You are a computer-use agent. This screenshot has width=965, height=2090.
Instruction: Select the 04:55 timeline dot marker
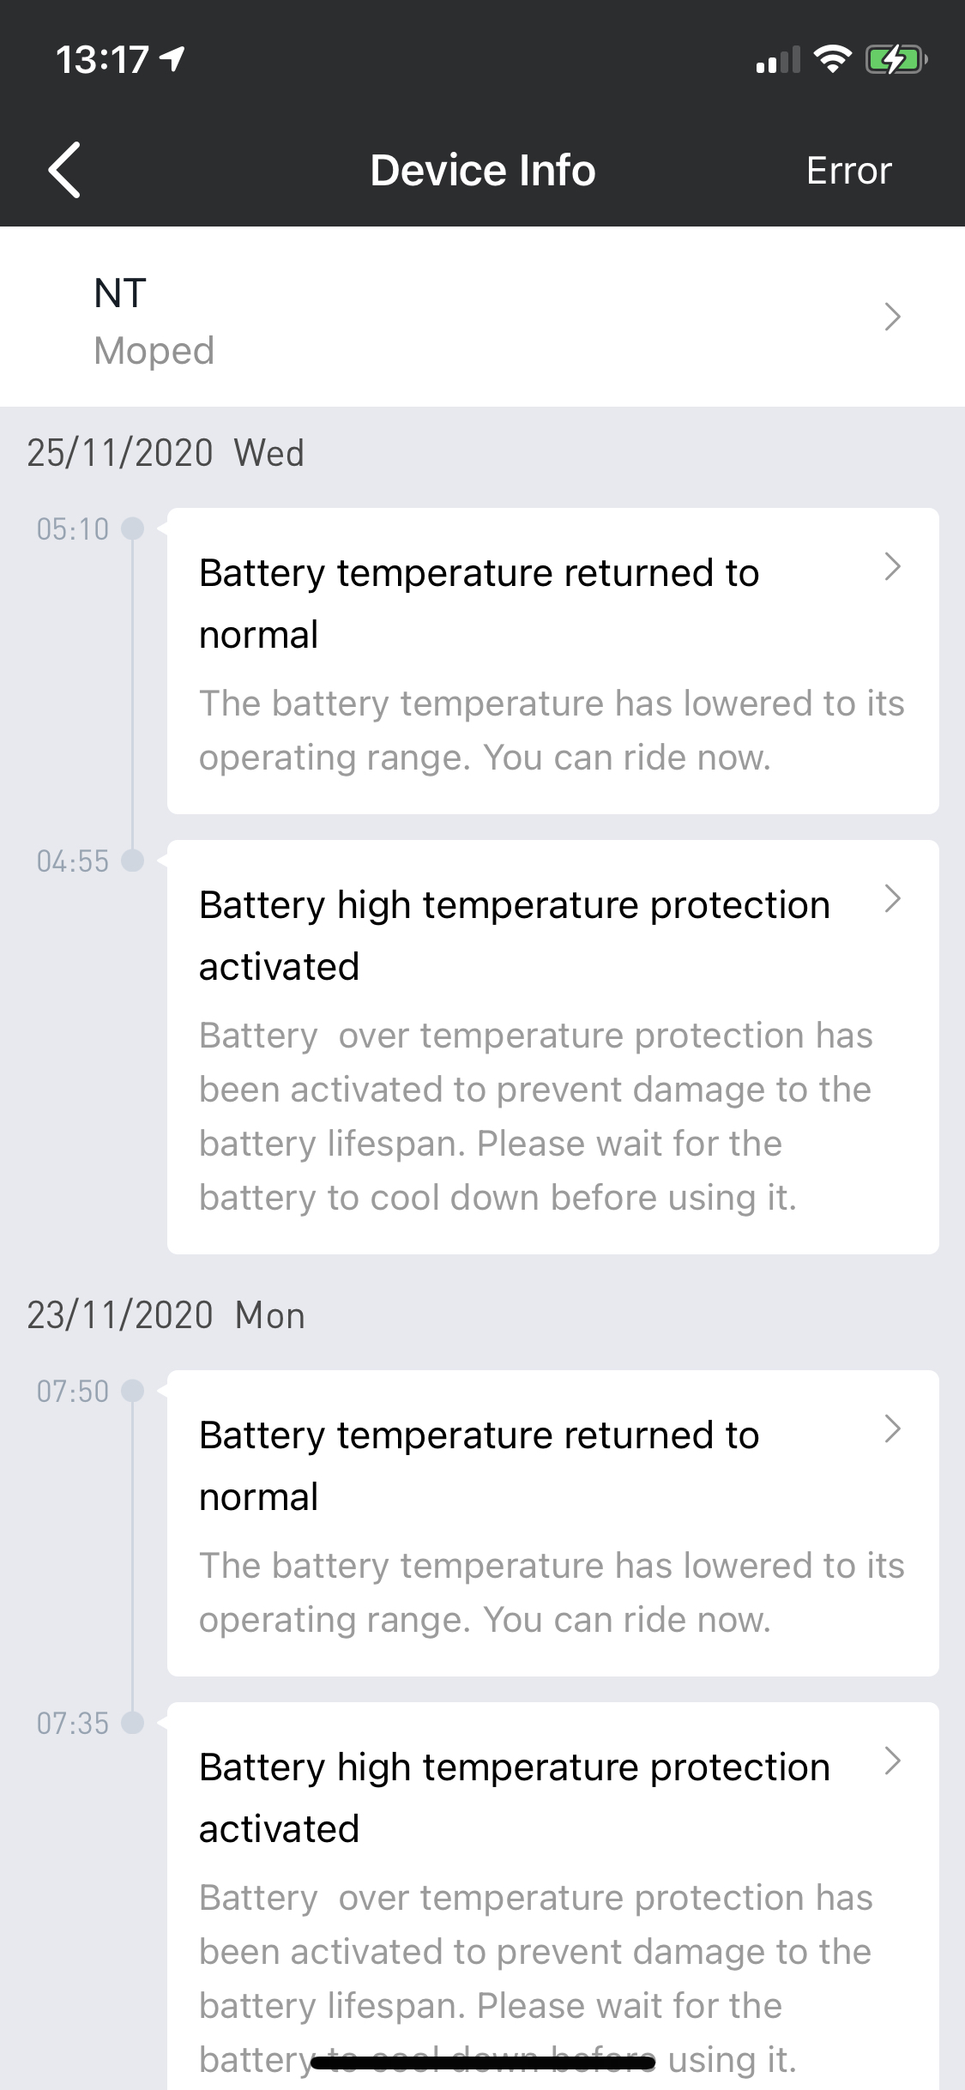(x=133, y=860)
